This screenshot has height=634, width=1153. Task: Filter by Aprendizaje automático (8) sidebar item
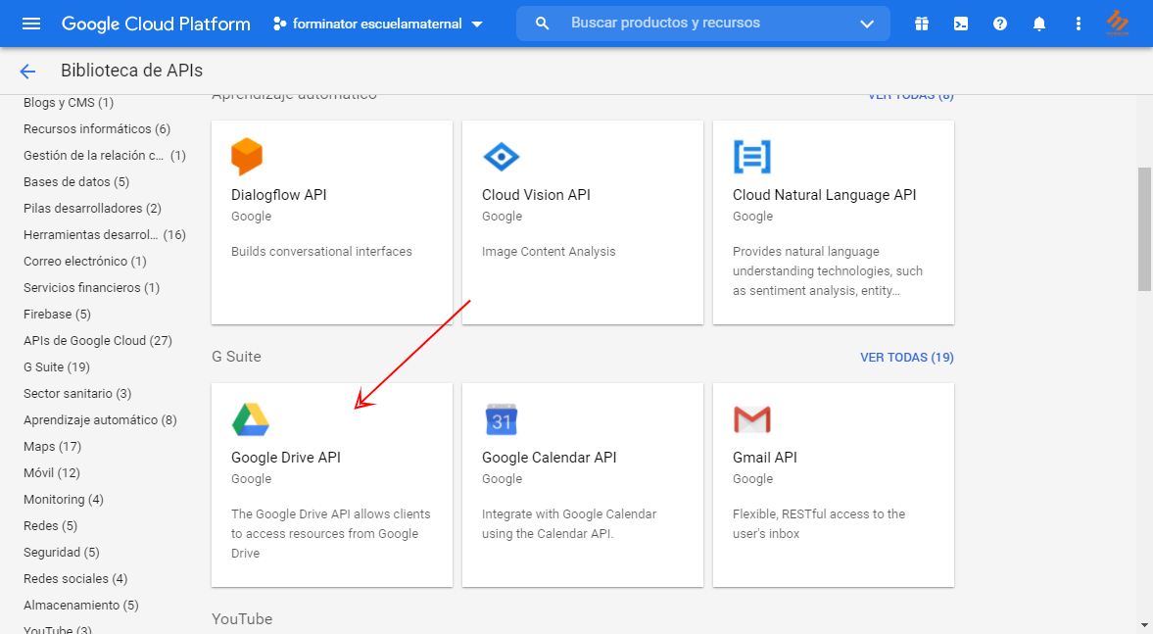tap(100, 420)
